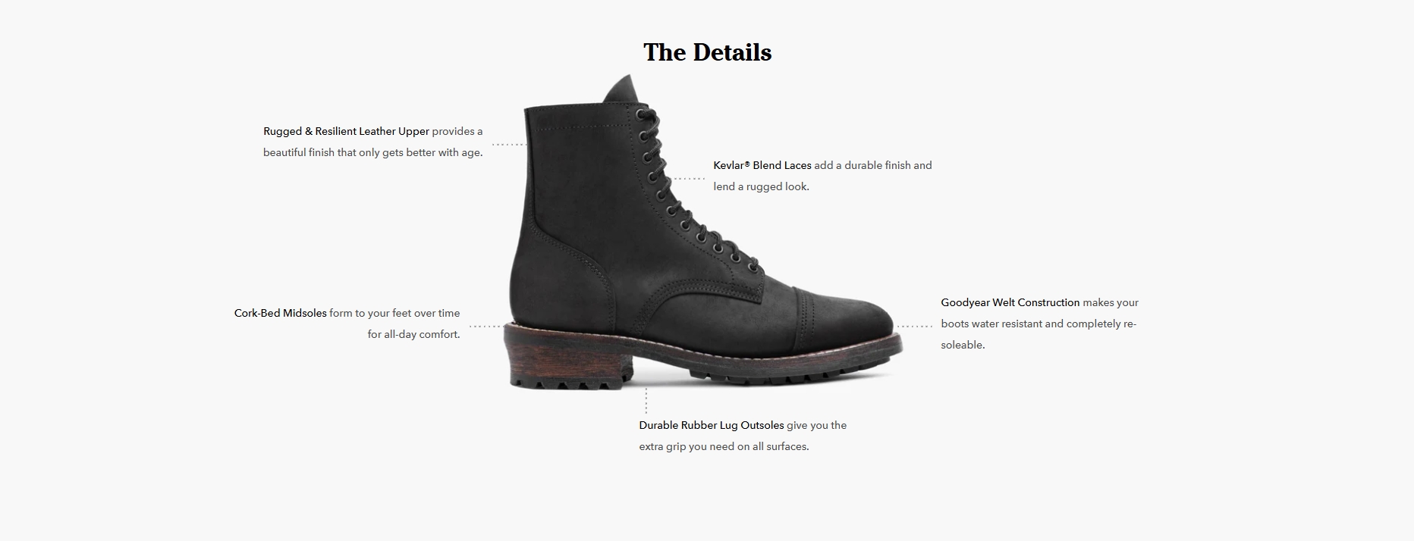Select 'Rugged & Resilient Leather Upper' label
1414x541 pixels.
346,131
